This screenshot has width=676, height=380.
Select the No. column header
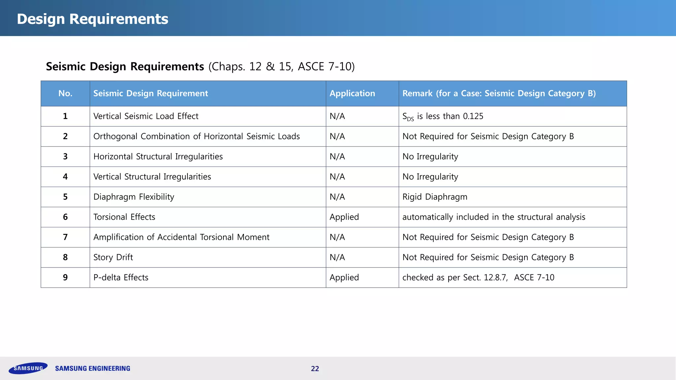(65, 93)
